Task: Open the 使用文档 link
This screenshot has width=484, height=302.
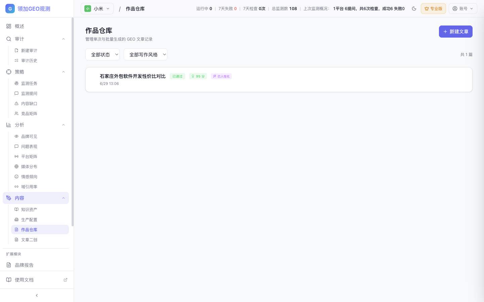Action: point(37,280)
